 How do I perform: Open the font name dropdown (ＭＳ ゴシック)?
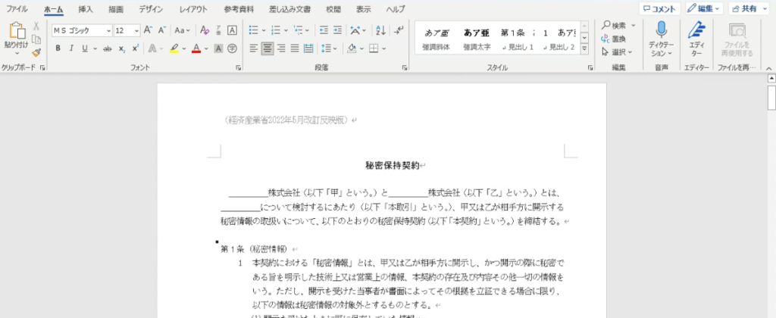point(108,30)
